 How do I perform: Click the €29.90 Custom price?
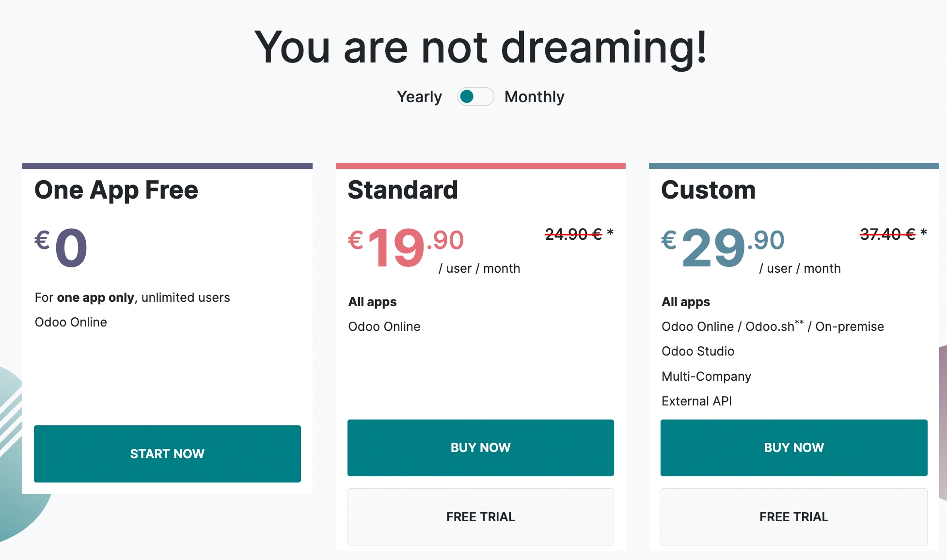click(723, 248)
